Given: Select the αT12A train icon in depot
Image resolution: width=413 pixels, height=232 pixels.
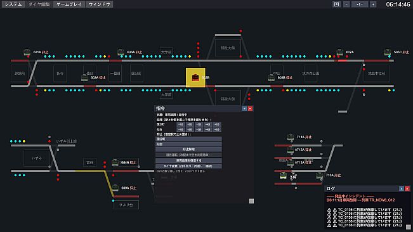Looking at the screenshot, I should [291, 150].
